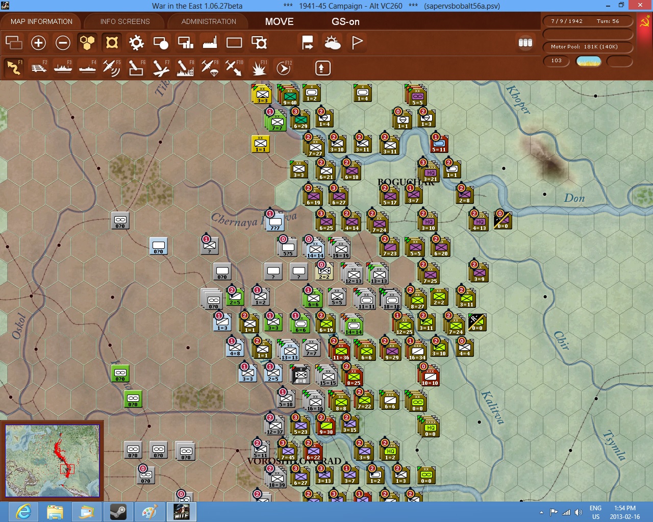Select the unit counter labeled 18=39

[277, 477]
